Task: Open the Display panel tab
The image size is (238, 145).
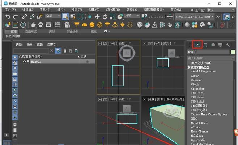Action: (220, 45)
